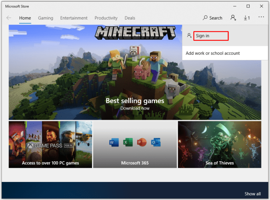Image resolution: width=270 pixels, height=200 pixels.
Task: Open Downloads and updates arrow icon
Action: pos(247,18)
